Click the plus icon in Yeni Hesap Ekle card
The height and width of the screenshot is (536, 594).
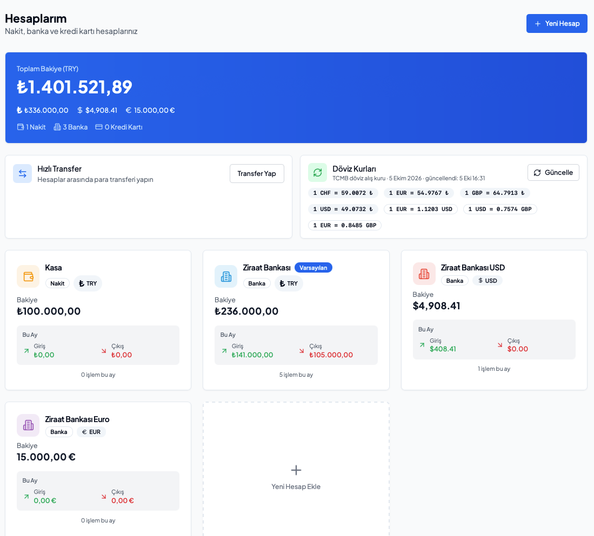[x=296, y=470]
